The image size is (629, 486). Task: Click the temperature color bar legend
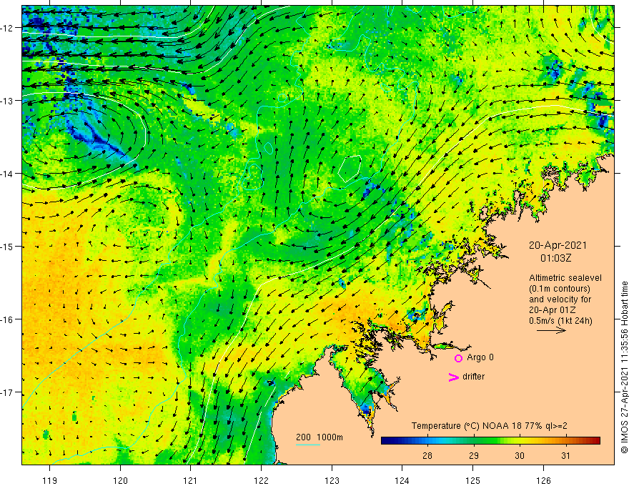490,441
